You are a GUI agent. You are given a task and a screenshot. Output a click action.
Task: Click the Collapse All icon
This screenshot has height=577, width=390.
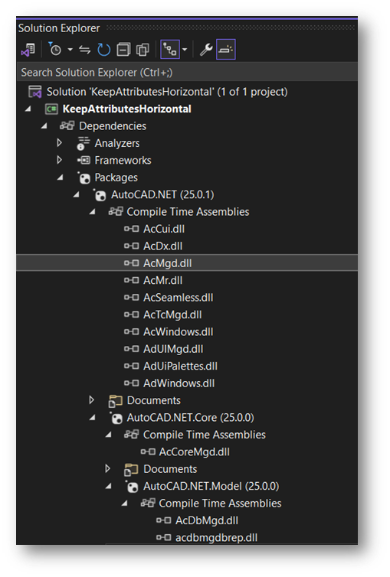pos(123,49)
